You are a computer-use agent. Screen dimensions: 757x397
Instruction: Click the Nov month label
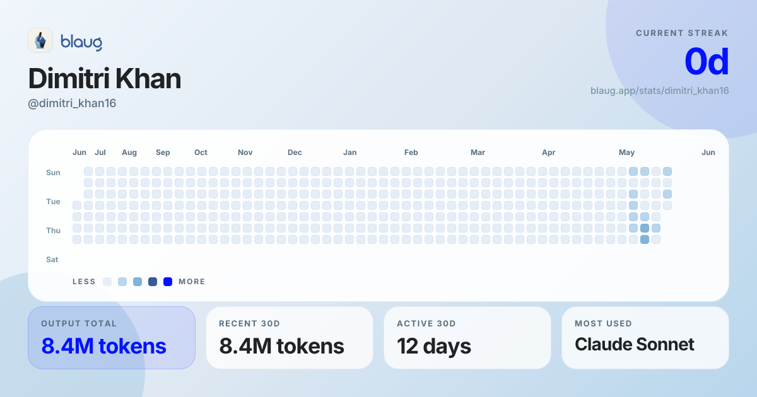[x=245, y=152]
